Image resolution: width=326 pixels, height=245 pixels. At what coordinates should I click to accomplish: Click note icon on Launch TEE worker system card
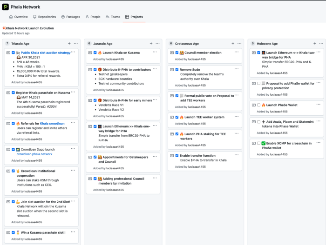(172, 117)
